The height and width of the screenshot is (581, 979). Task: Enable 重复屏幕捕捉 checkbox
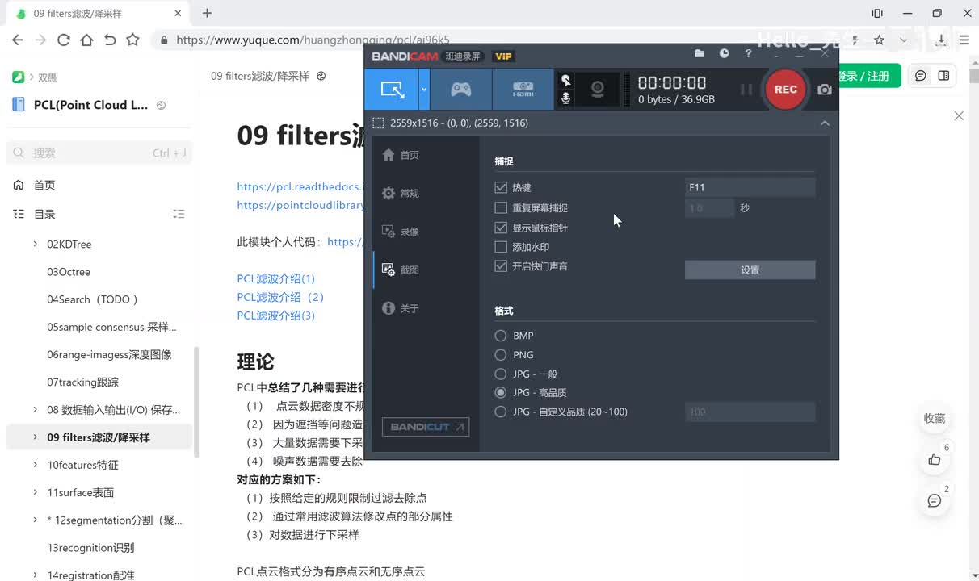[x=501, y=207]
